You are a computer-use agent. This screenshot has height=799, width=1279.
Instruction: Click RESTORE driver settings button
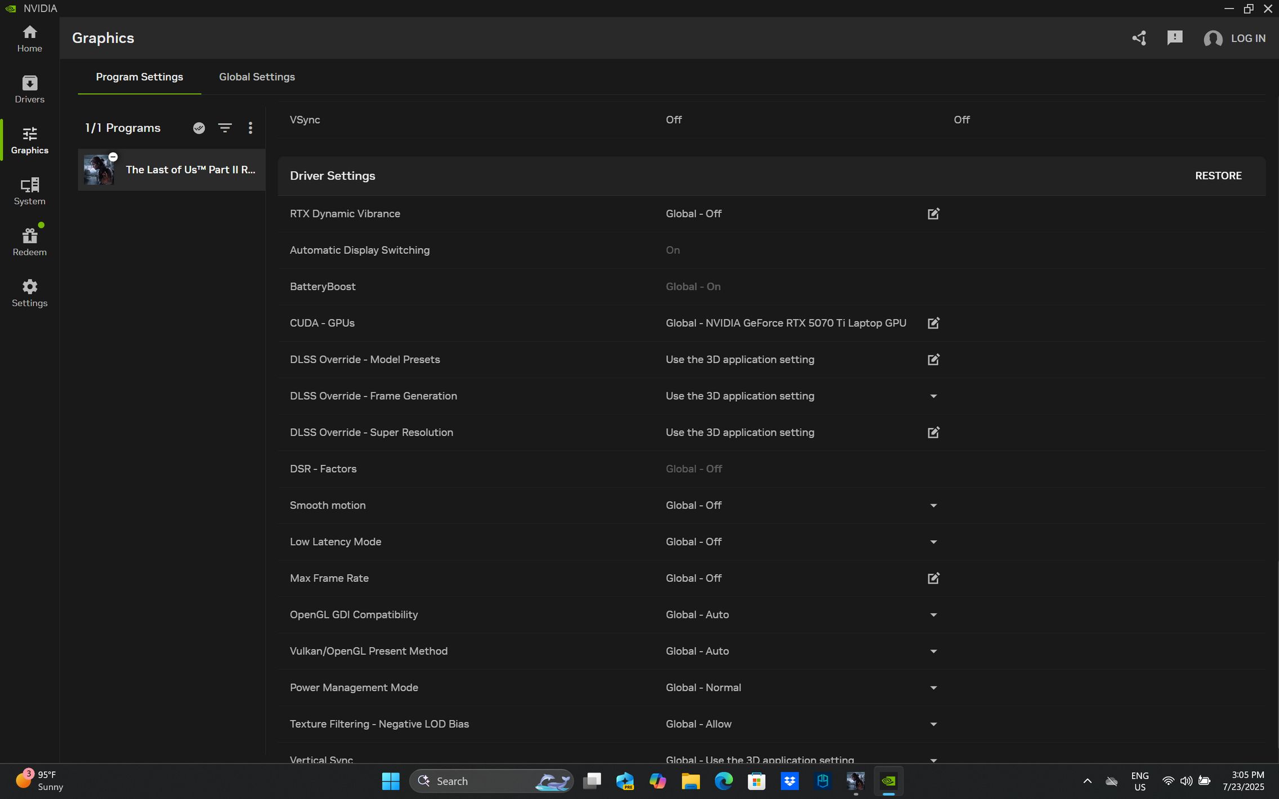(x=1218, y=176)
